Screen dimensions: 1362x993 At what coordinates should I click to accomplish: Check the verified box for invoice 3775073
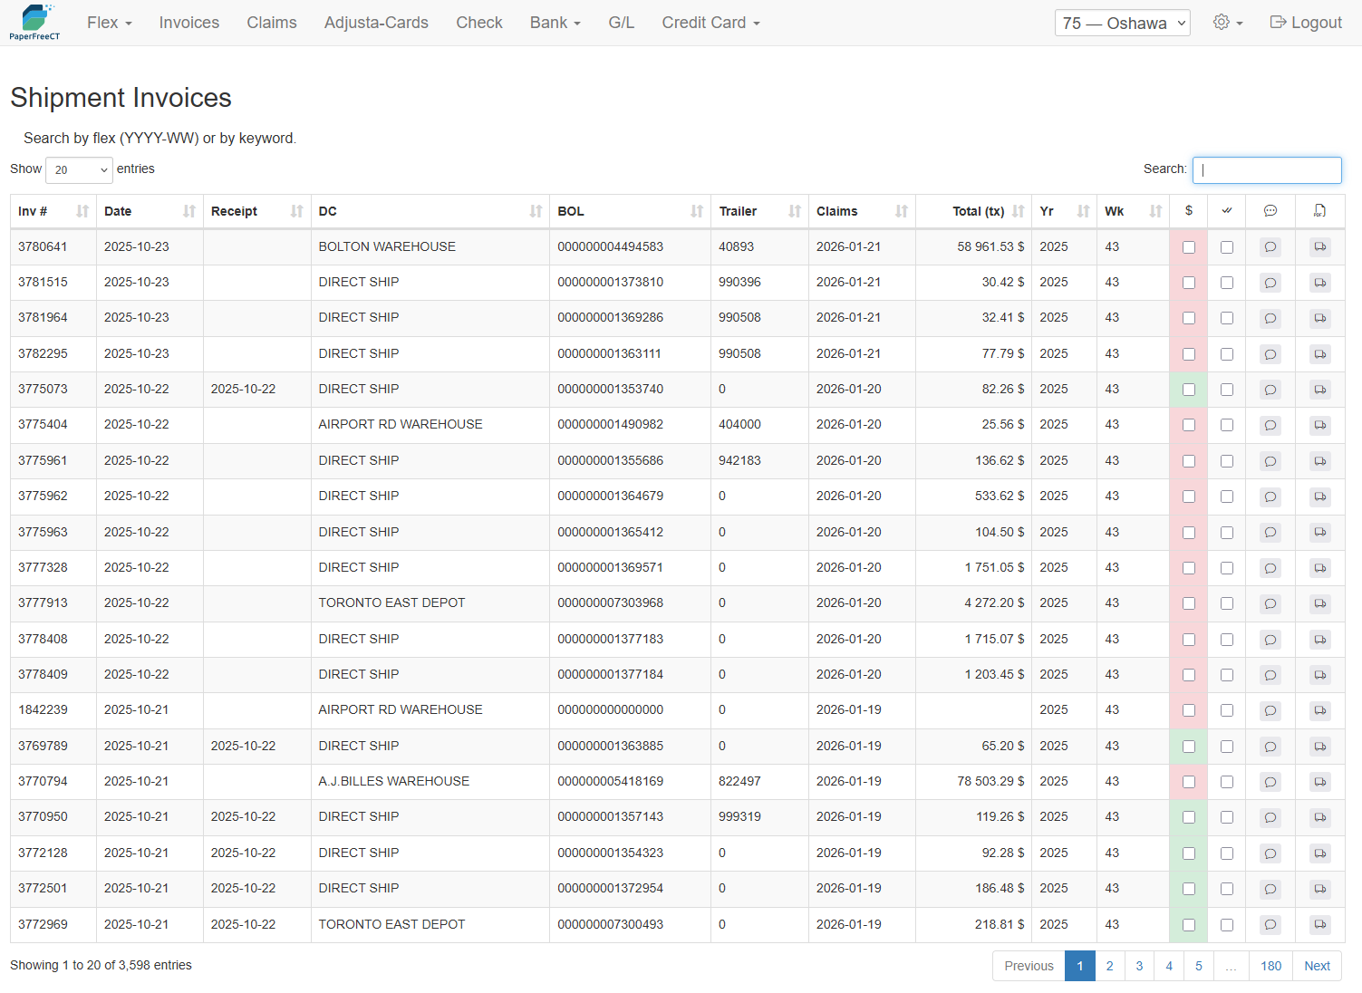(1226, 390)
